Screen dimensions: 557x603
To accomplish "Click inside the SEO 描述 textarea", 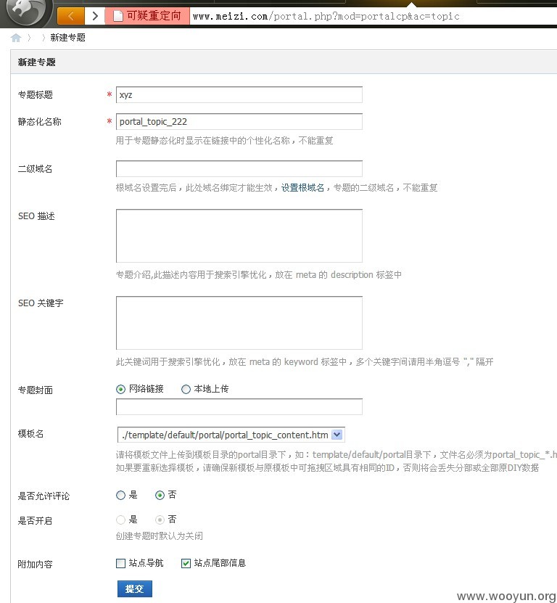I will pyautogui.click(x=239, y=236).
